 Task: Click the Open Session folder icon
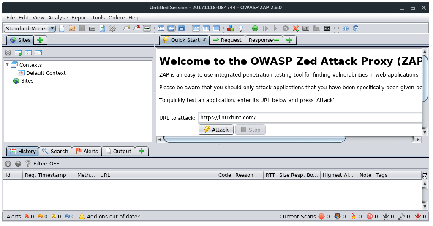[x=72, y=28]
